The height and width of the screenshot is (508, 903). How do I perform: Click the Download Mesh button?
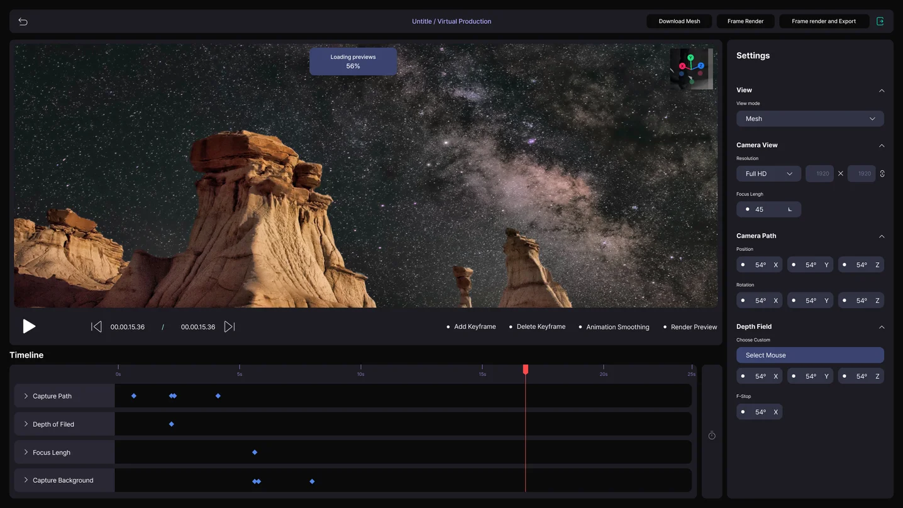(x=679, y=21)
